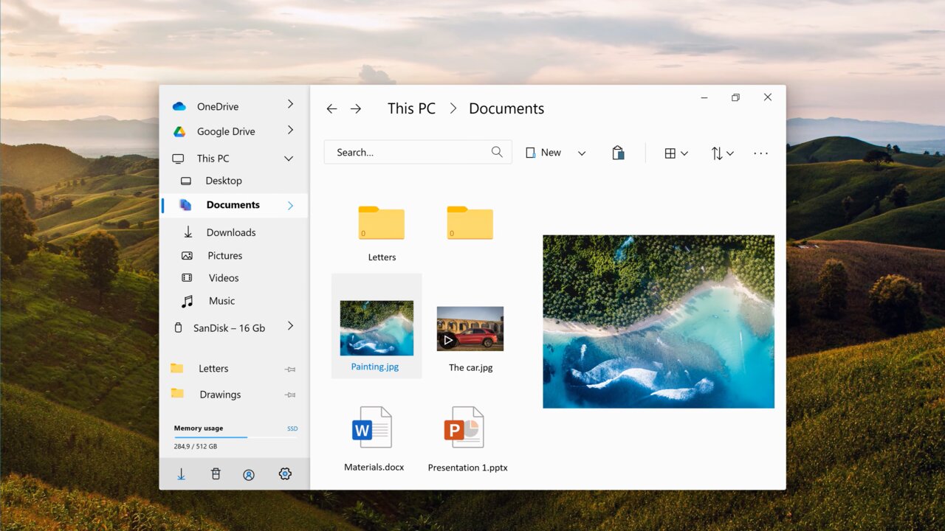
Task: Open the New dropdown arrow
Action: click(x=582, y=153)
